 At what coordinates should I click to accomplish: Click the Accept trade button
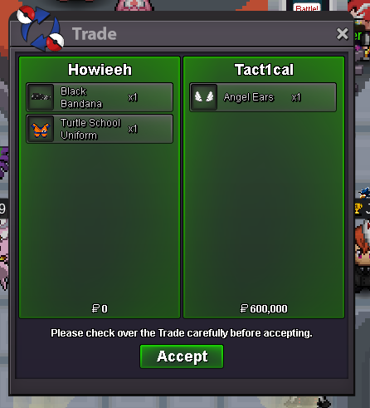pyautogui.click(x=182, y=356)
